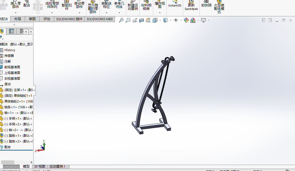Open the ConfigurationManager tab icon
The width and height of the screenshot is (295, 171).
[21, 31]
